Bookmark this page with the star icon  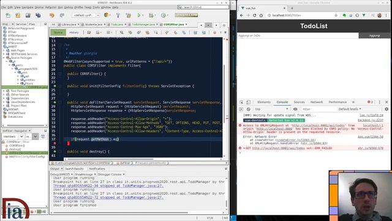point(336,15)
